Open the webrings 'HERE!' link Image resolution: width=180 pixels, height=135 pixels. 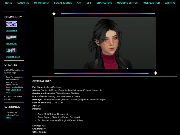pyautogui.click(x=8, y=117)
